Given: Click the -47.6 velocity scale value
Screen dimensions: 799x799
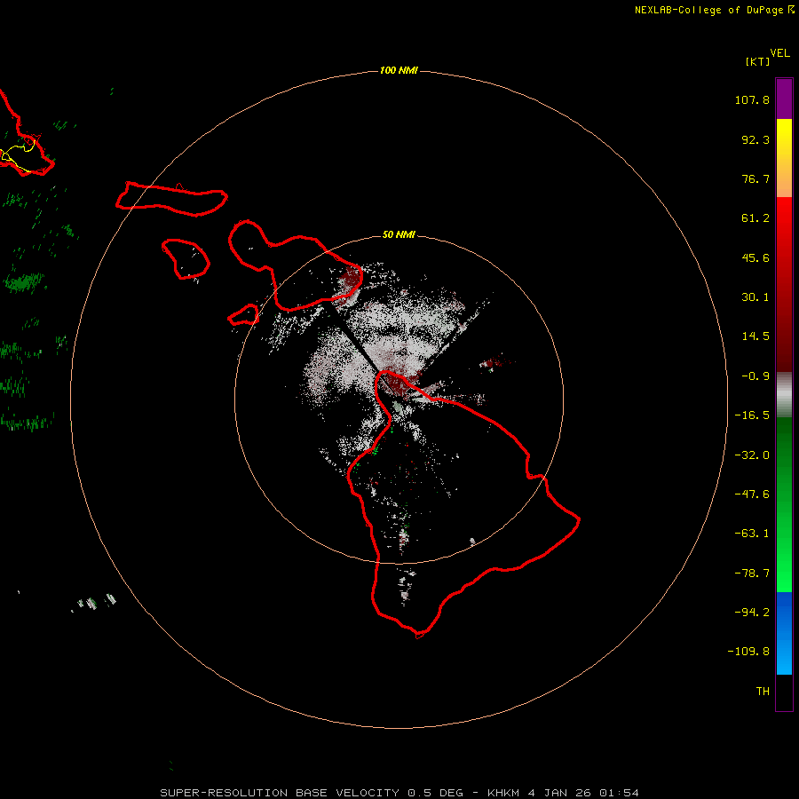Looking at the screenshot, I should [752, 494].
